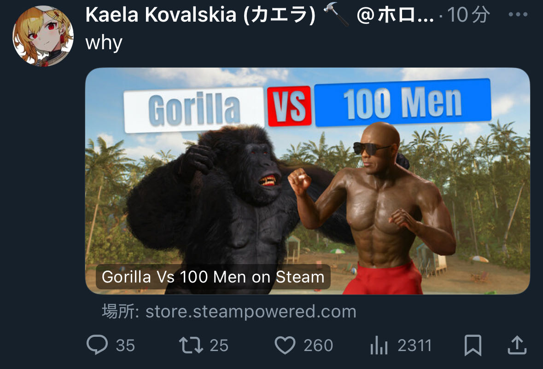
Task: Click the 25 reposts count
Action: pyautogui.click(x=219, y=346)
